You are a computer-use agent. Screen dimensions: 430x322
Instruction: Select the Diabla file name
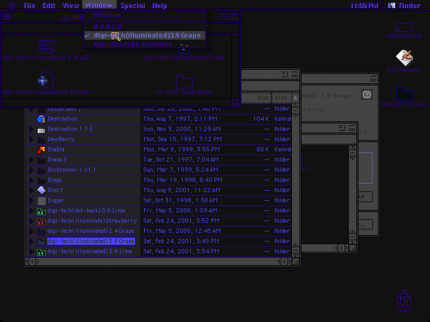56,150
